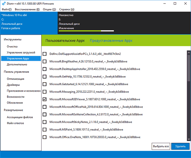The width and height of the screenshot is (191, 158).
Task: Select the Windows 10 Pro x64 image tile
Action: coord(29,23)
